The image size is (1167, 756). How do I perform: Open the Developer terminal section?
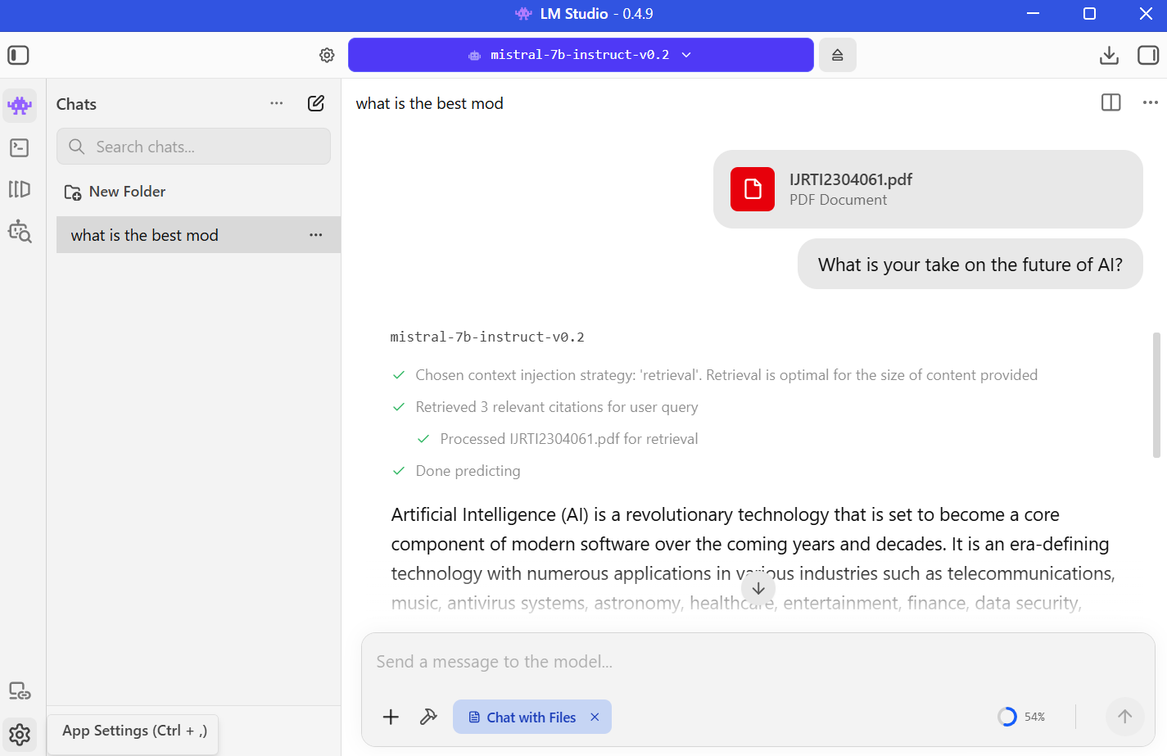pos(20,147)
